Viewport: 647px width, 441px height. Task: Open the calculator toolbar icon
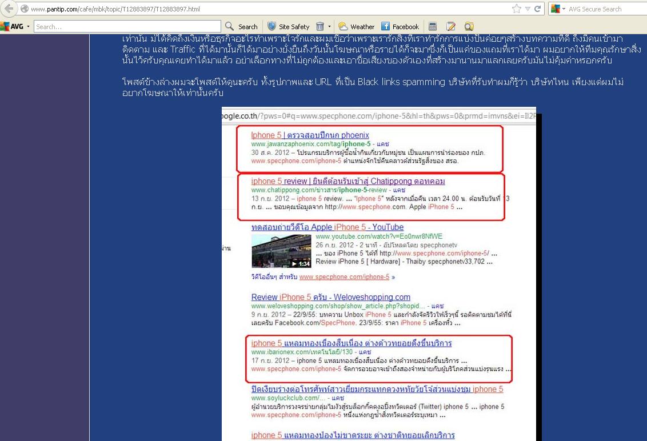pos(433,26)
